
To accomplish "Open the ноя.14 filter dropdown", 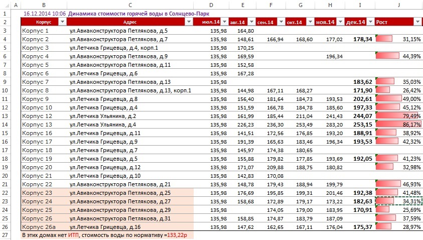I will coord(340,22).
